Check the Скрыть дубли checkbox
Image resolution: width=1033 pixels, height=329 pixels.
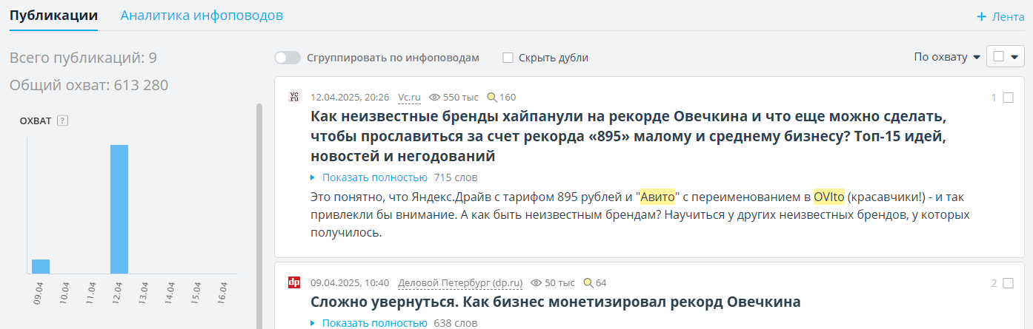click(508, 58)
